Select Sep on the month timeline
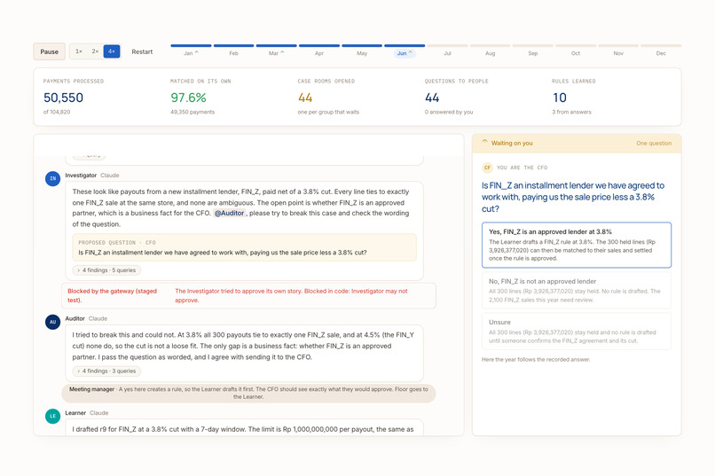The height and width of the screenshot is (476, 715). (x=532, y=51)
